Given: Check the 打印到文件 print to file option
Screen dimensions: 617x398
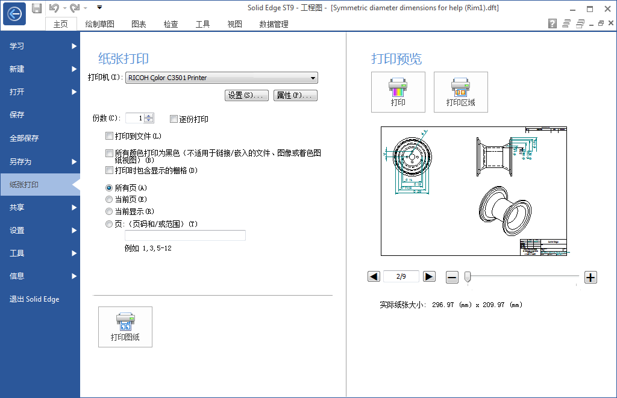Looking at the screenshot, I should tap(109, 136).
